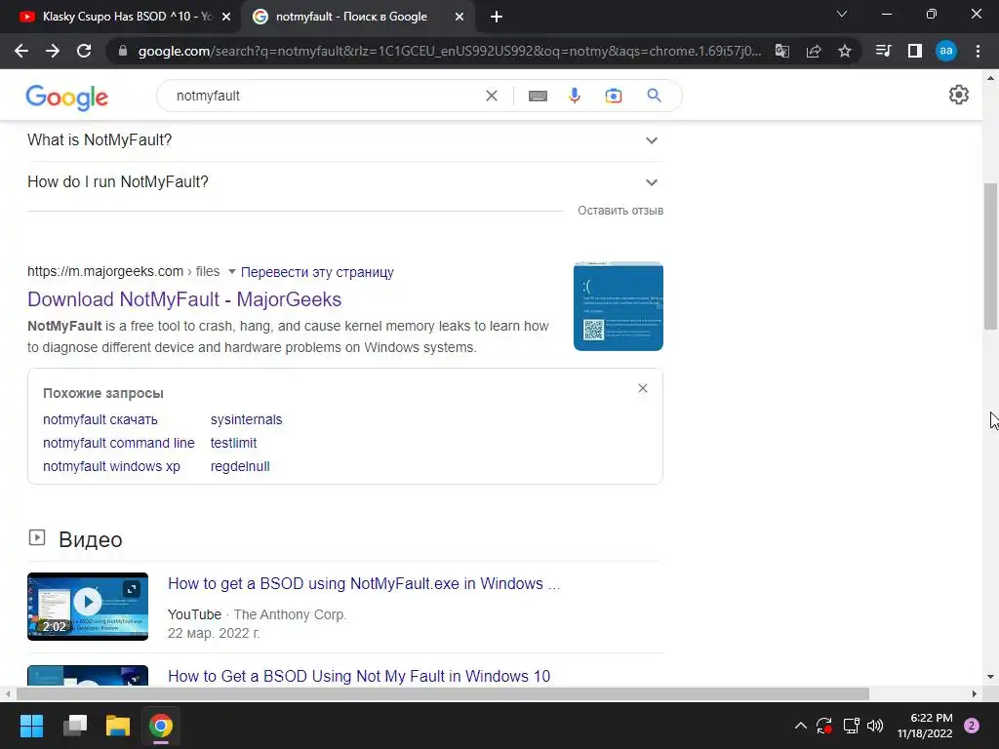Click the address bar URL

[449, 51]
